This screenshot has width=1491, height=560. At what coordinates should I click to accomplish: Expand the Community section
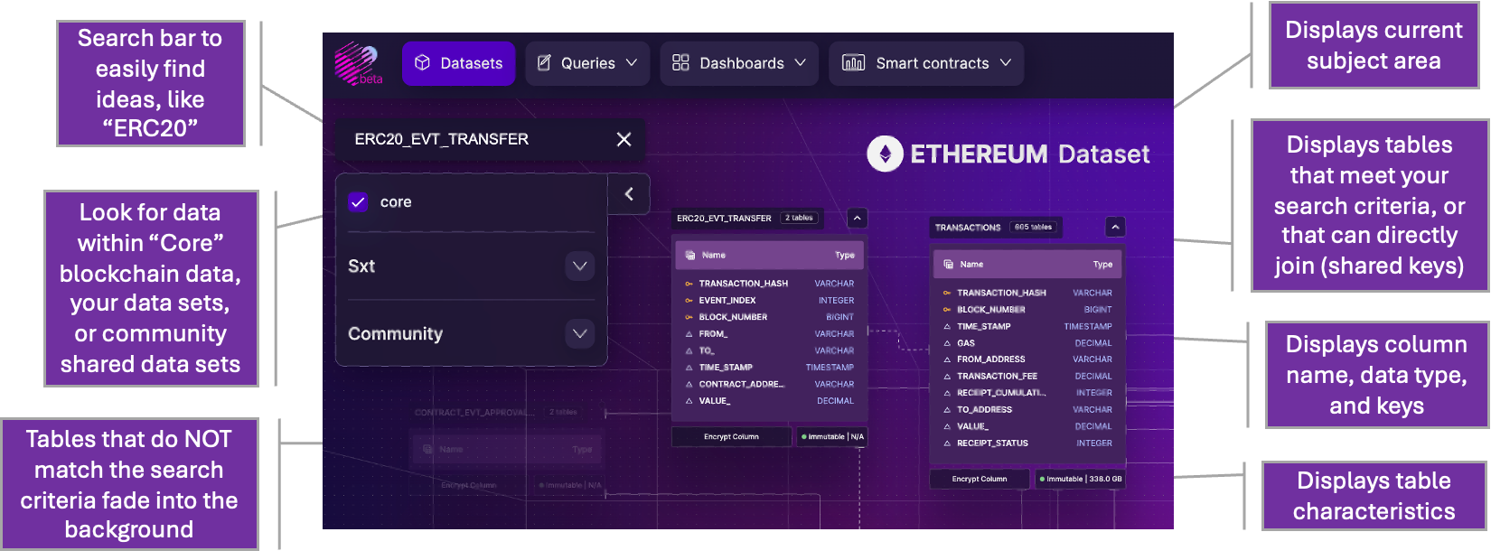(x=579, y=333)
